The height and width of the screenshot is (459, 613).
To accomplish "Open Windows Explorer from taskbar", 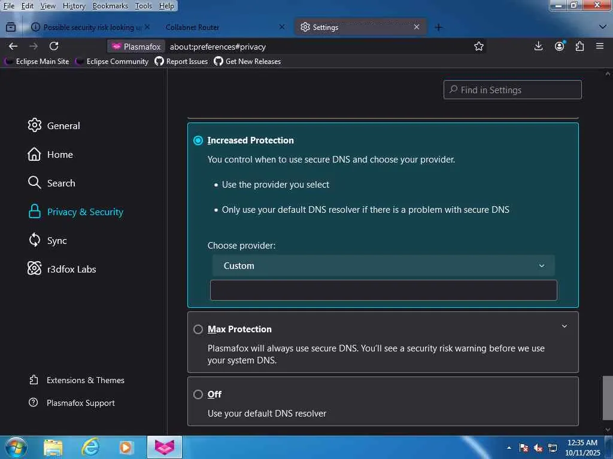I will pos(53,447).
